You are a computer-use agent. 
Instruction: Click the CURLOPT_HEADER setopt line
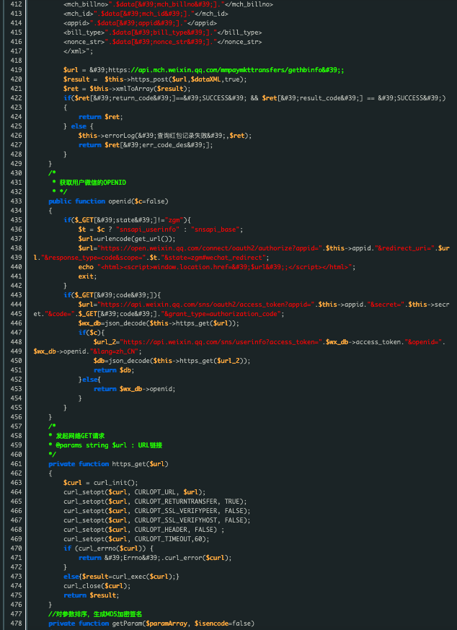[x=143, y=530]
